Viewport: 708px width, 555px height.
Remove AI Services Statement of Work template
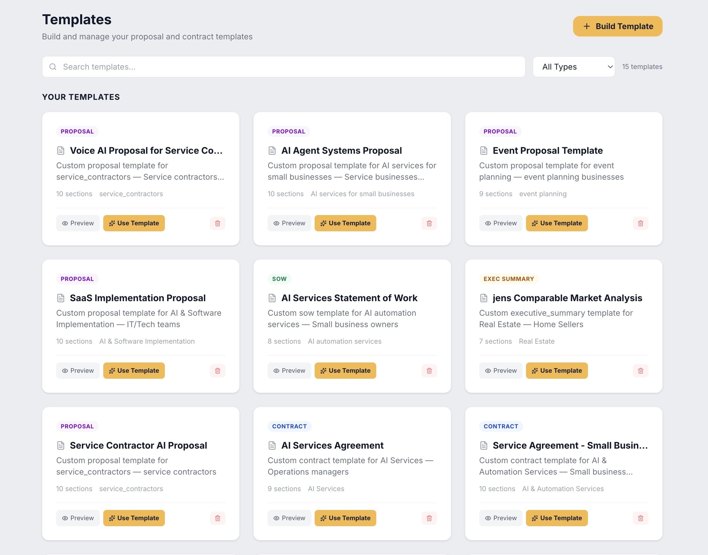(429, 371)
